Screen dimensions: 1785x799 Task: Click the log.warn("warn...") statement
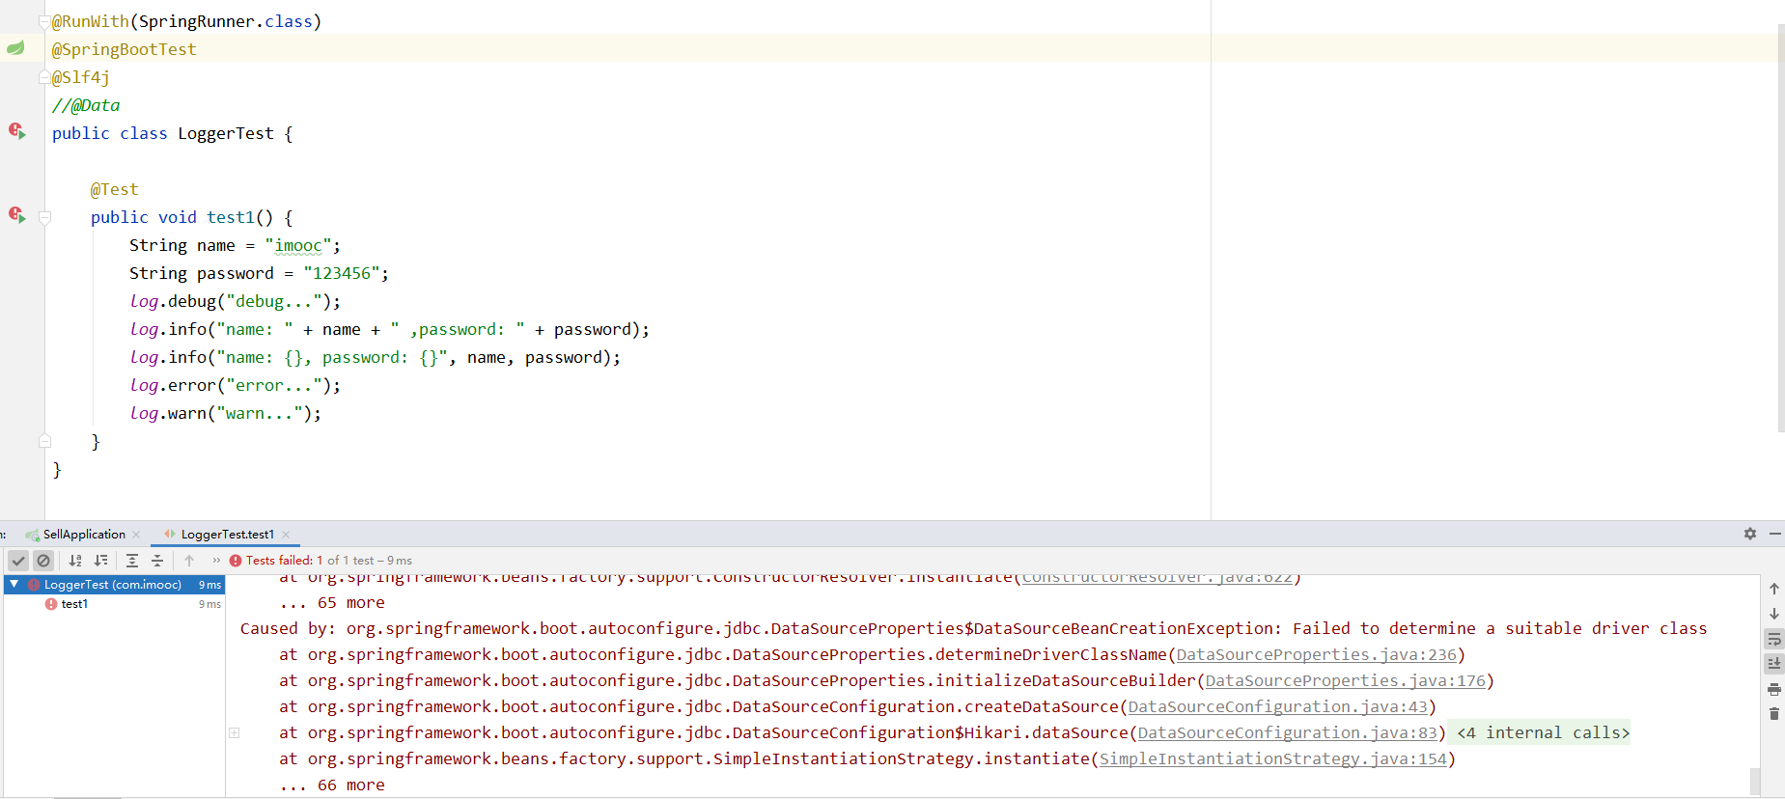[x=225, y=414]
